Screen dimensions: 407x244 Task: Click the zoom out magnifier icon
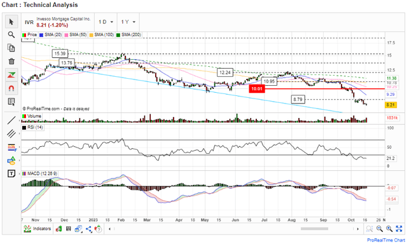[x=380, y=229]
